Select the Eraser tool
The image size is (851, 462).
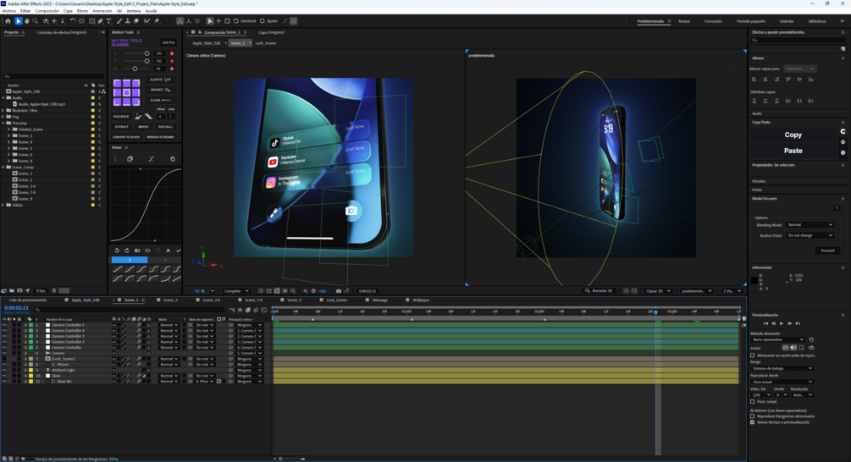click(136, 21)
